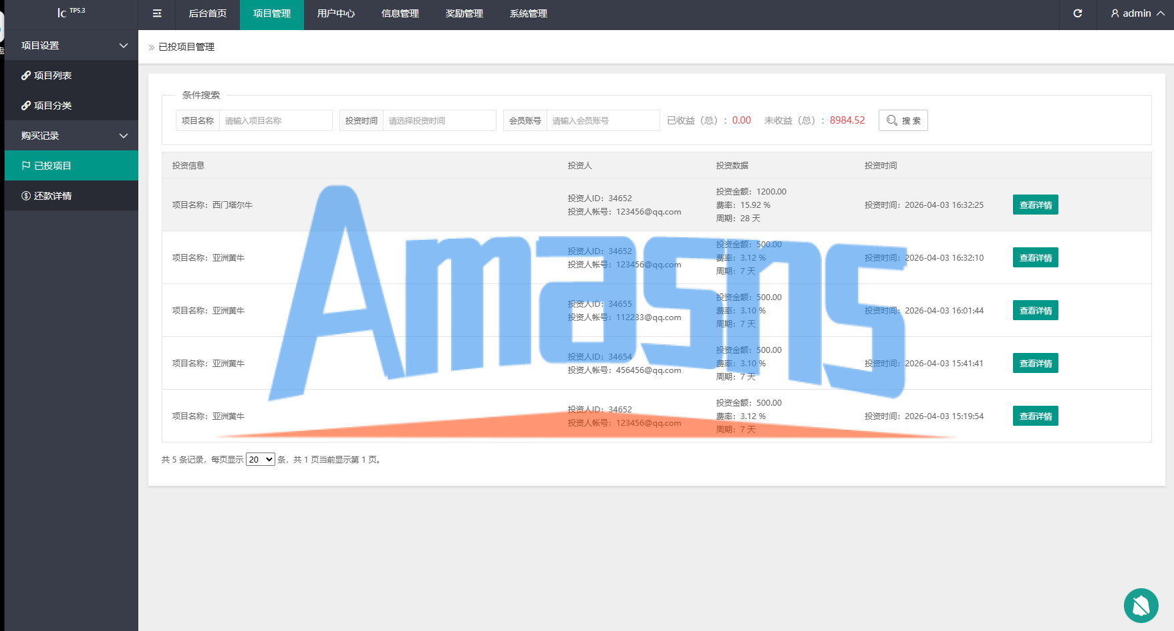Screen dimensions: 1174x631
Task: Click the 已收益 total value 0.00
Action: pyautogui.click(x=742, y=120)
